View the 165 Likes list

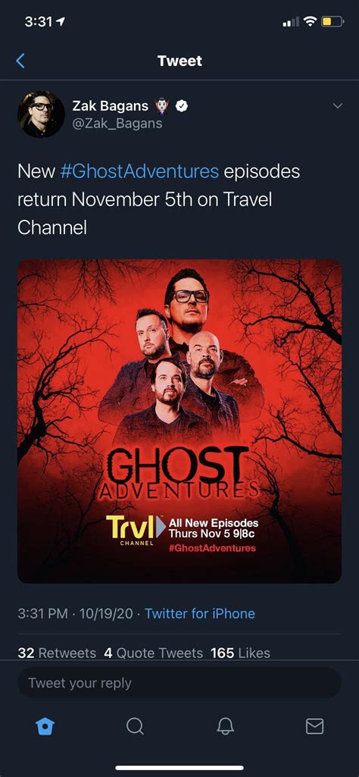pos(241,653)
